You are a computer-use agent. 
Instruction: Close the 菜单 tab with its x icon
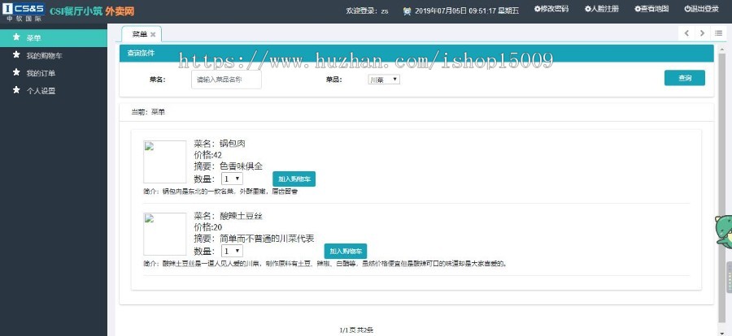[153, 34]
